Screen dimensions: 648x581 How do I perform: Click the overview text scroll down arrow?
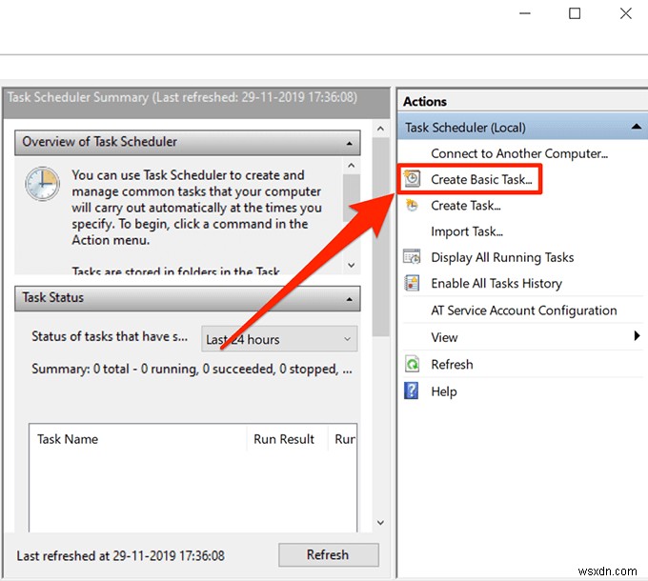(352, 265)
